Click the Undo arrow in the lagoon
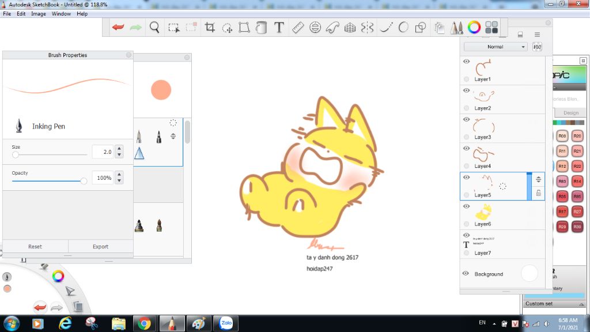The width and height of the screenshot is (590, 332). (40, 307)
